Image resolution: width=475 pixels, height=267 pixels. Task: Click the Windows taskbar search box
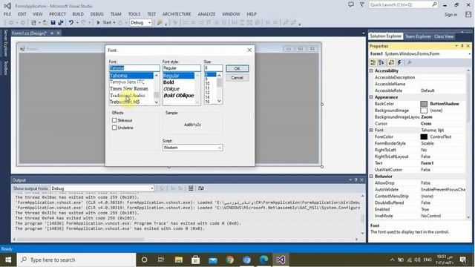click(x=76, y=260)
